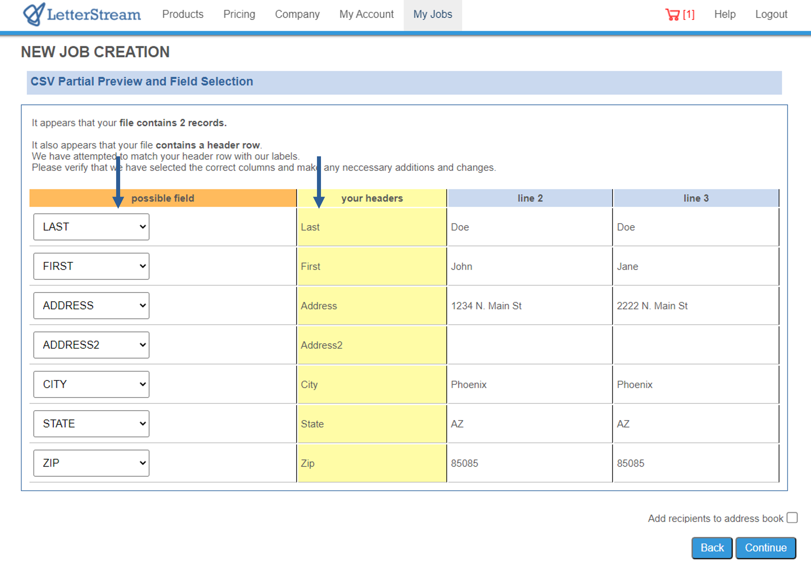Open the ZIP field dropdown

pos(91,463)
